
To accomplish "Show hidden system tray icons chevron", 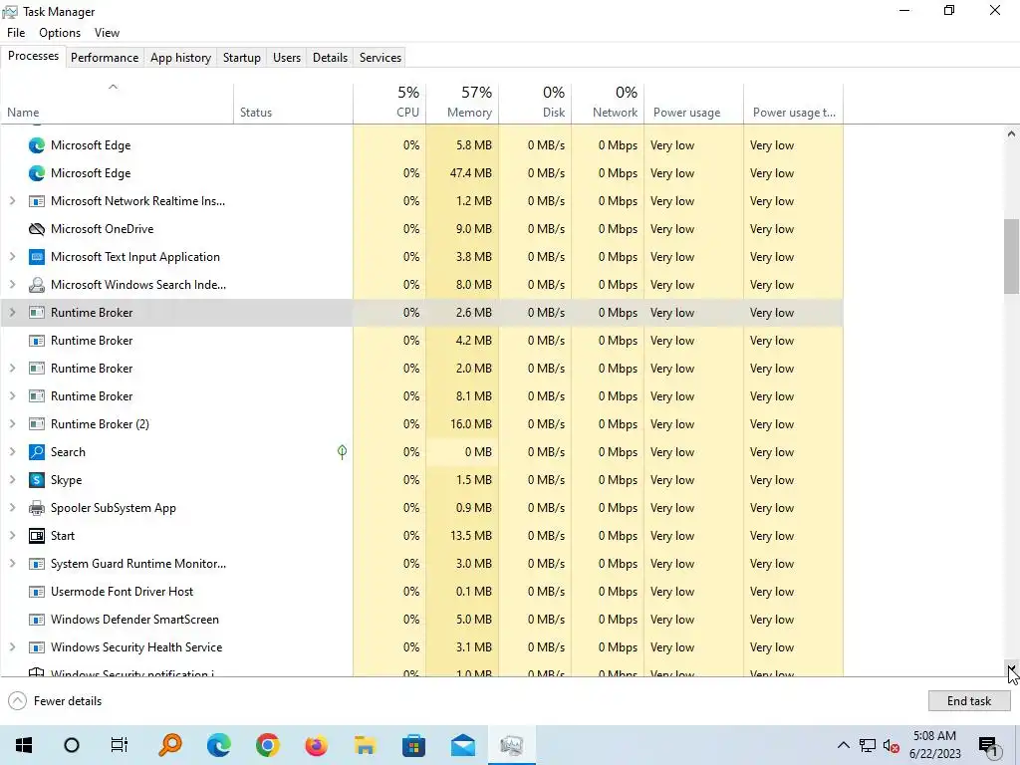I will tap(843, 745).
